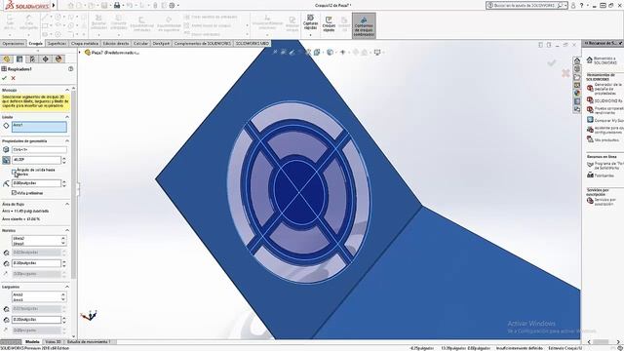The height and width of the screenshot is (351, 624).
Task: Open Appearances sphere icon in task pane strip
Action: coord(577,94)
